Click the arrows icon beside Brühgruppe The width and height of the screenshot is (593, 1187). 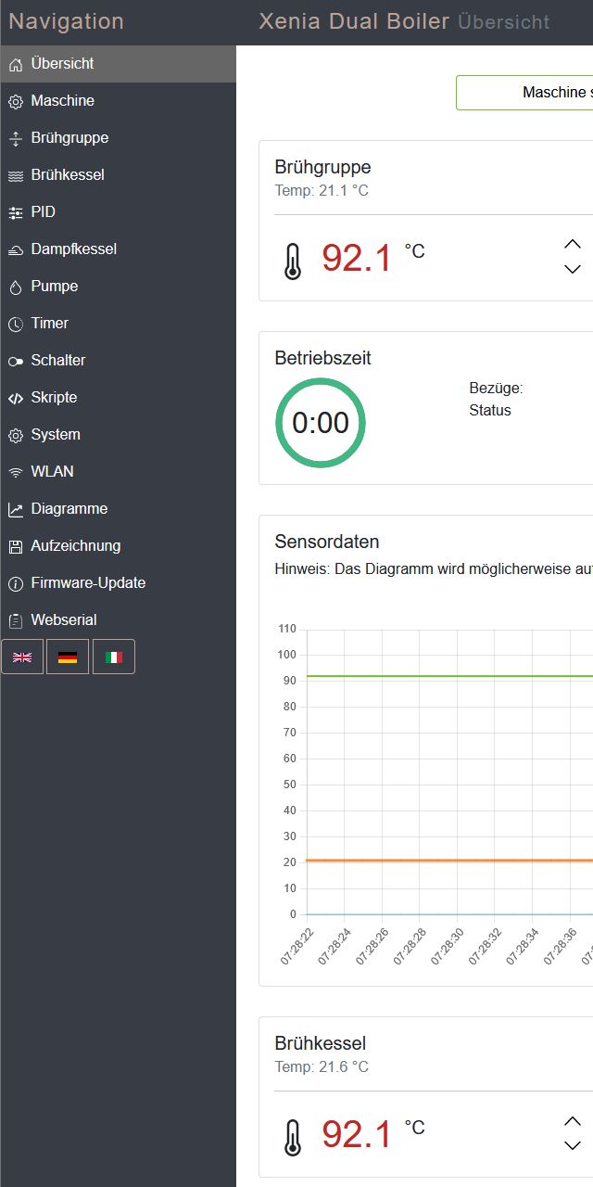click(15, 138)
